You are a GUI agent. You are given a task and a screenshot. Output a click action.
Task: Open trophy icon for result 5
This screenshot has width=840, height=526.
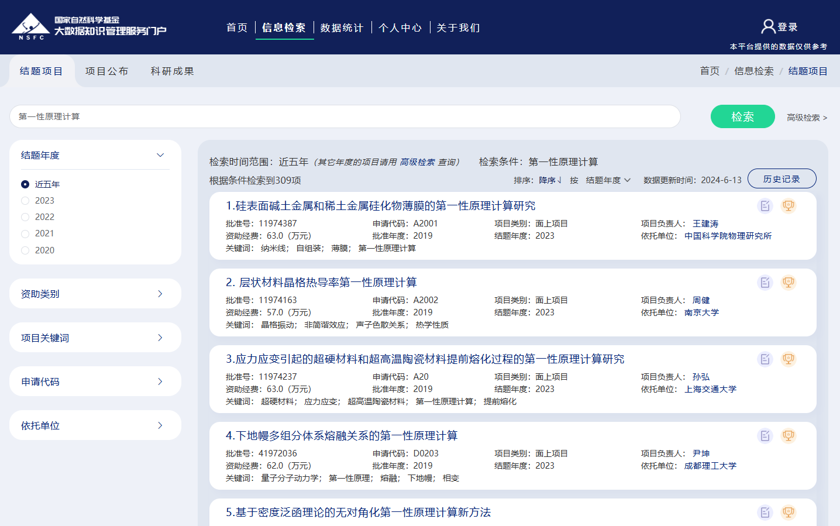point(789,513)
